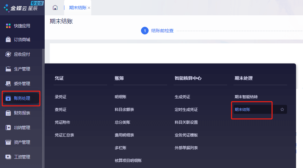Viewport: 303px width, 168px height.
Task: Click the 结账前检查 step label
Action: (x=162, y=31)
